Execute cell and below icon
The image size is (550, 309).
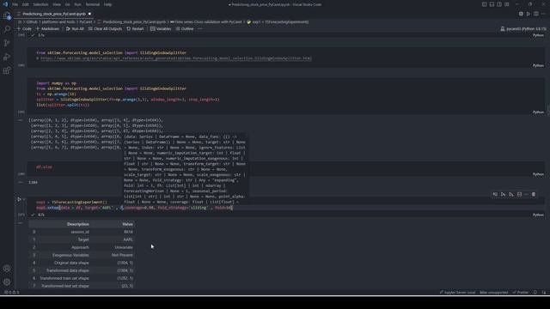[511, 195]
